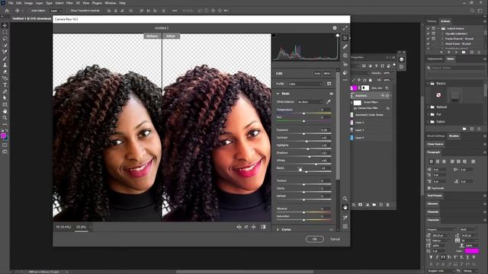Toggle highlight clipping warning in histogram
The image size is (488, 274).
[338, 36]
